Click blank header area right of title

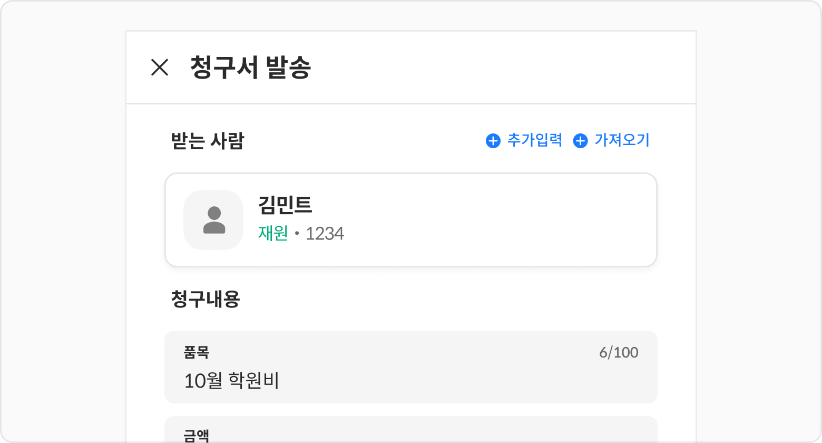501,68
